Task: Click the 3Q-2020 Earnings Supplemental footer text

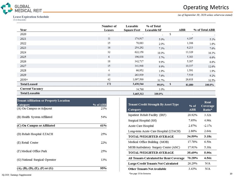Action: pos(16,175)
